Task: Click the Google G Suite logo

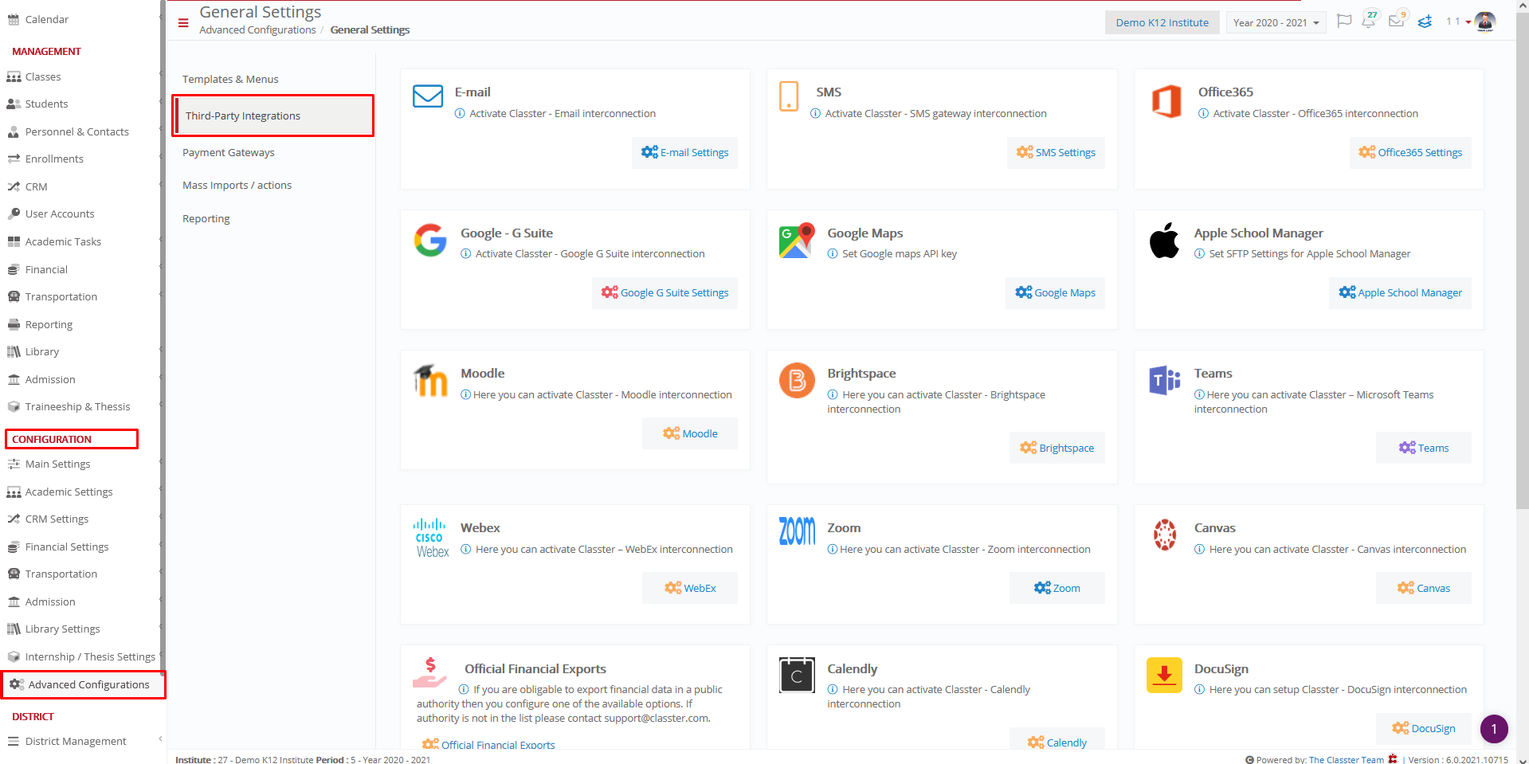Action: pyautogui.click(x=430, y=241)
